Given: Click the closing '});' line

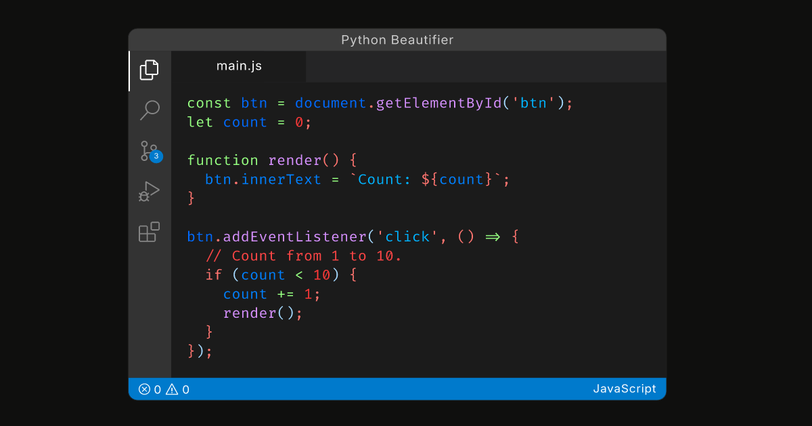Looking at the screenshot, I should coord(200,351).
